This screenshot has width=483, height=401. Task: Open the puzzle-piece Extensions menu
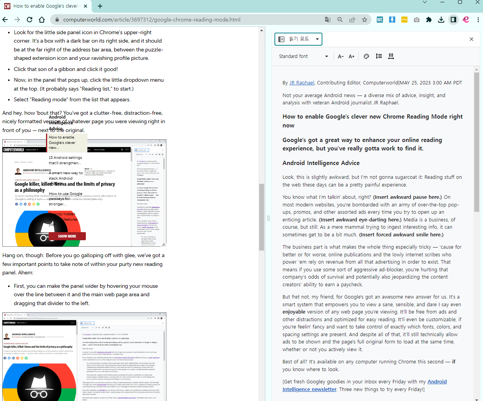pos(429,20)
